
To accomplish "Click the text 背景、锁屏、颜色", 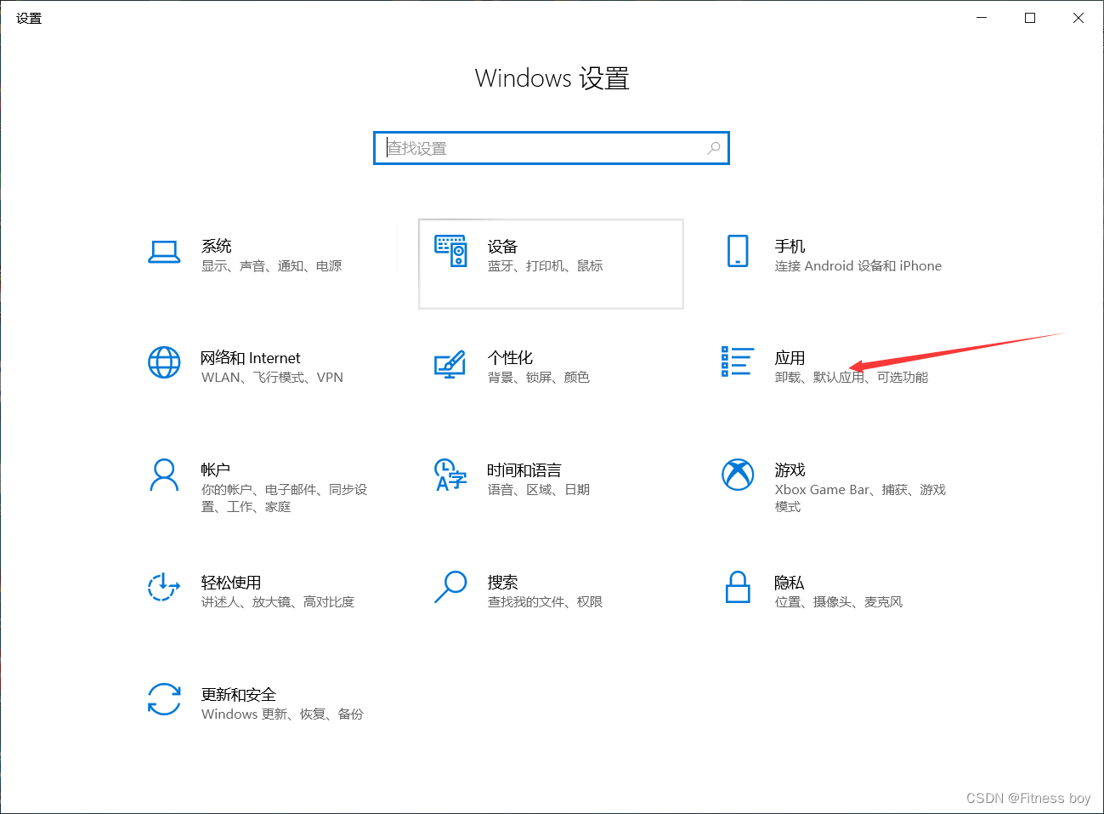I will tap(539, 378).
